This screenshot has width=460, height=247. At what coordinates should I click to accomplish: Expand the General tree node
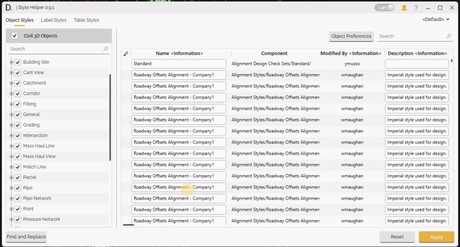[x=11, y=115]
